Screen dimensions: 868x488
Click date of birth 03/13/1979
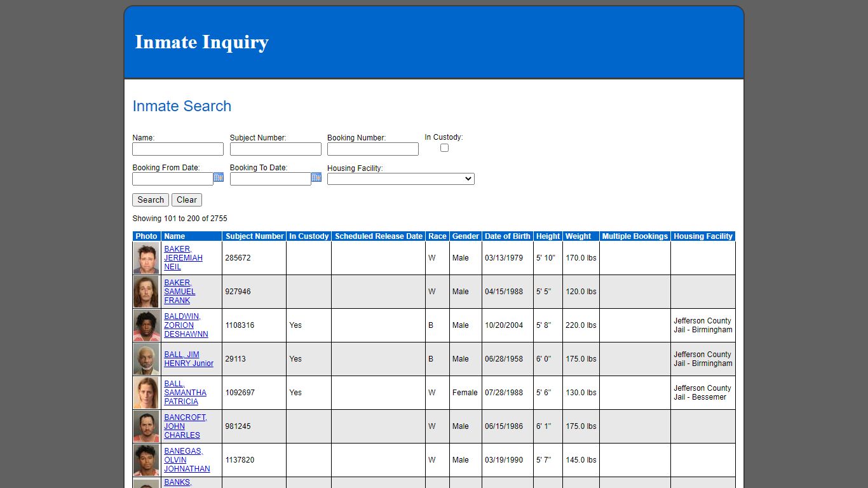[x=504, y=258]
